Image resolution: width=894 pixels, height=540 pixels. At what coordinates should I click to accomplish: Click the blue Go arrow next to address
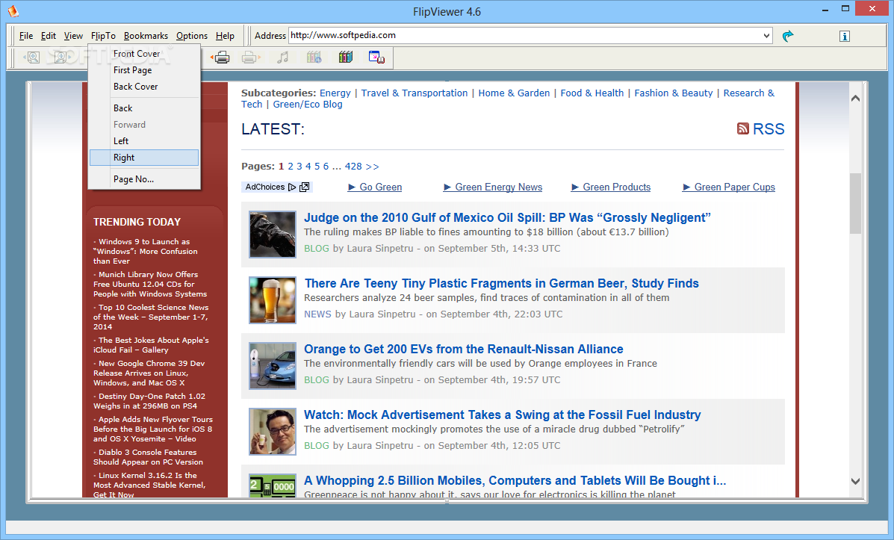pyautogui.click(x=788, y=36)
